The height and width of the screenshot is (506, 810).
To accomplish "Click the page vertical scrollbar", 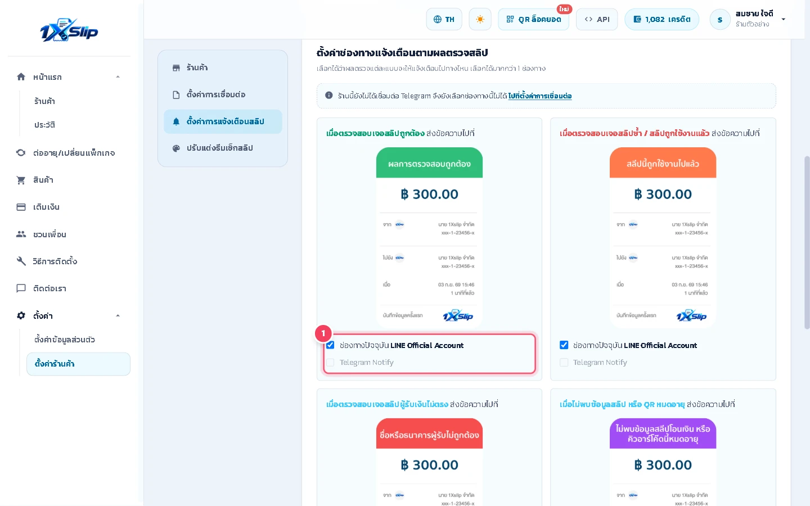I will click(807, 242).
